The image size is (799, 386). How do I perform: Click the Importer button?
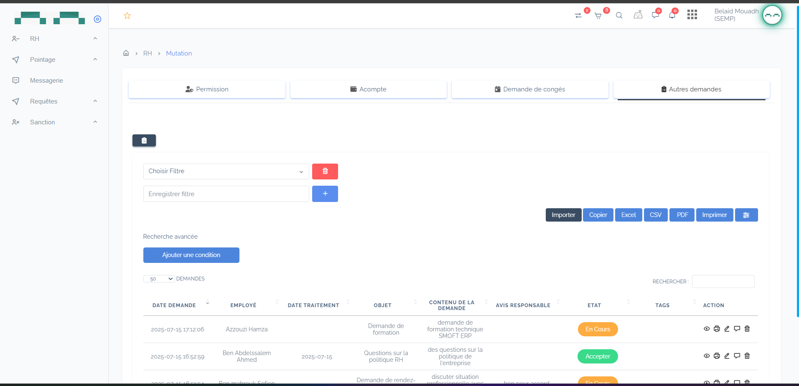click(563, 215)
